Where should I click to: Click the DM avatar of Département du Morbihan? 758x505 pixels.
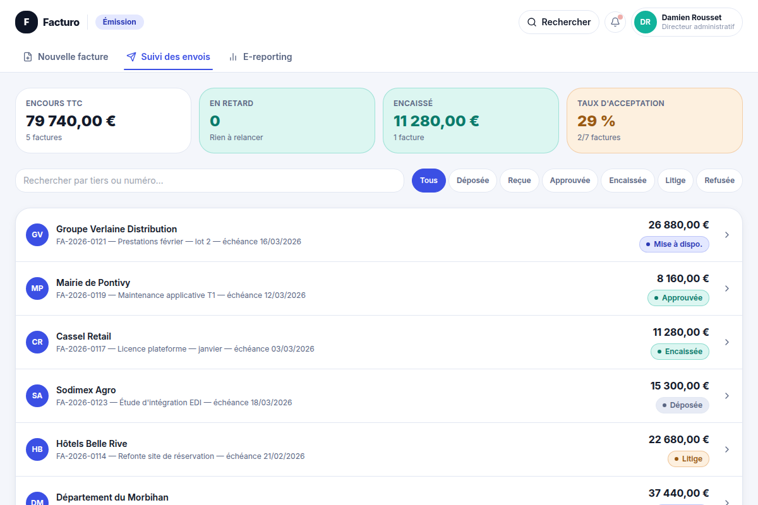click(x=37, y=499)
